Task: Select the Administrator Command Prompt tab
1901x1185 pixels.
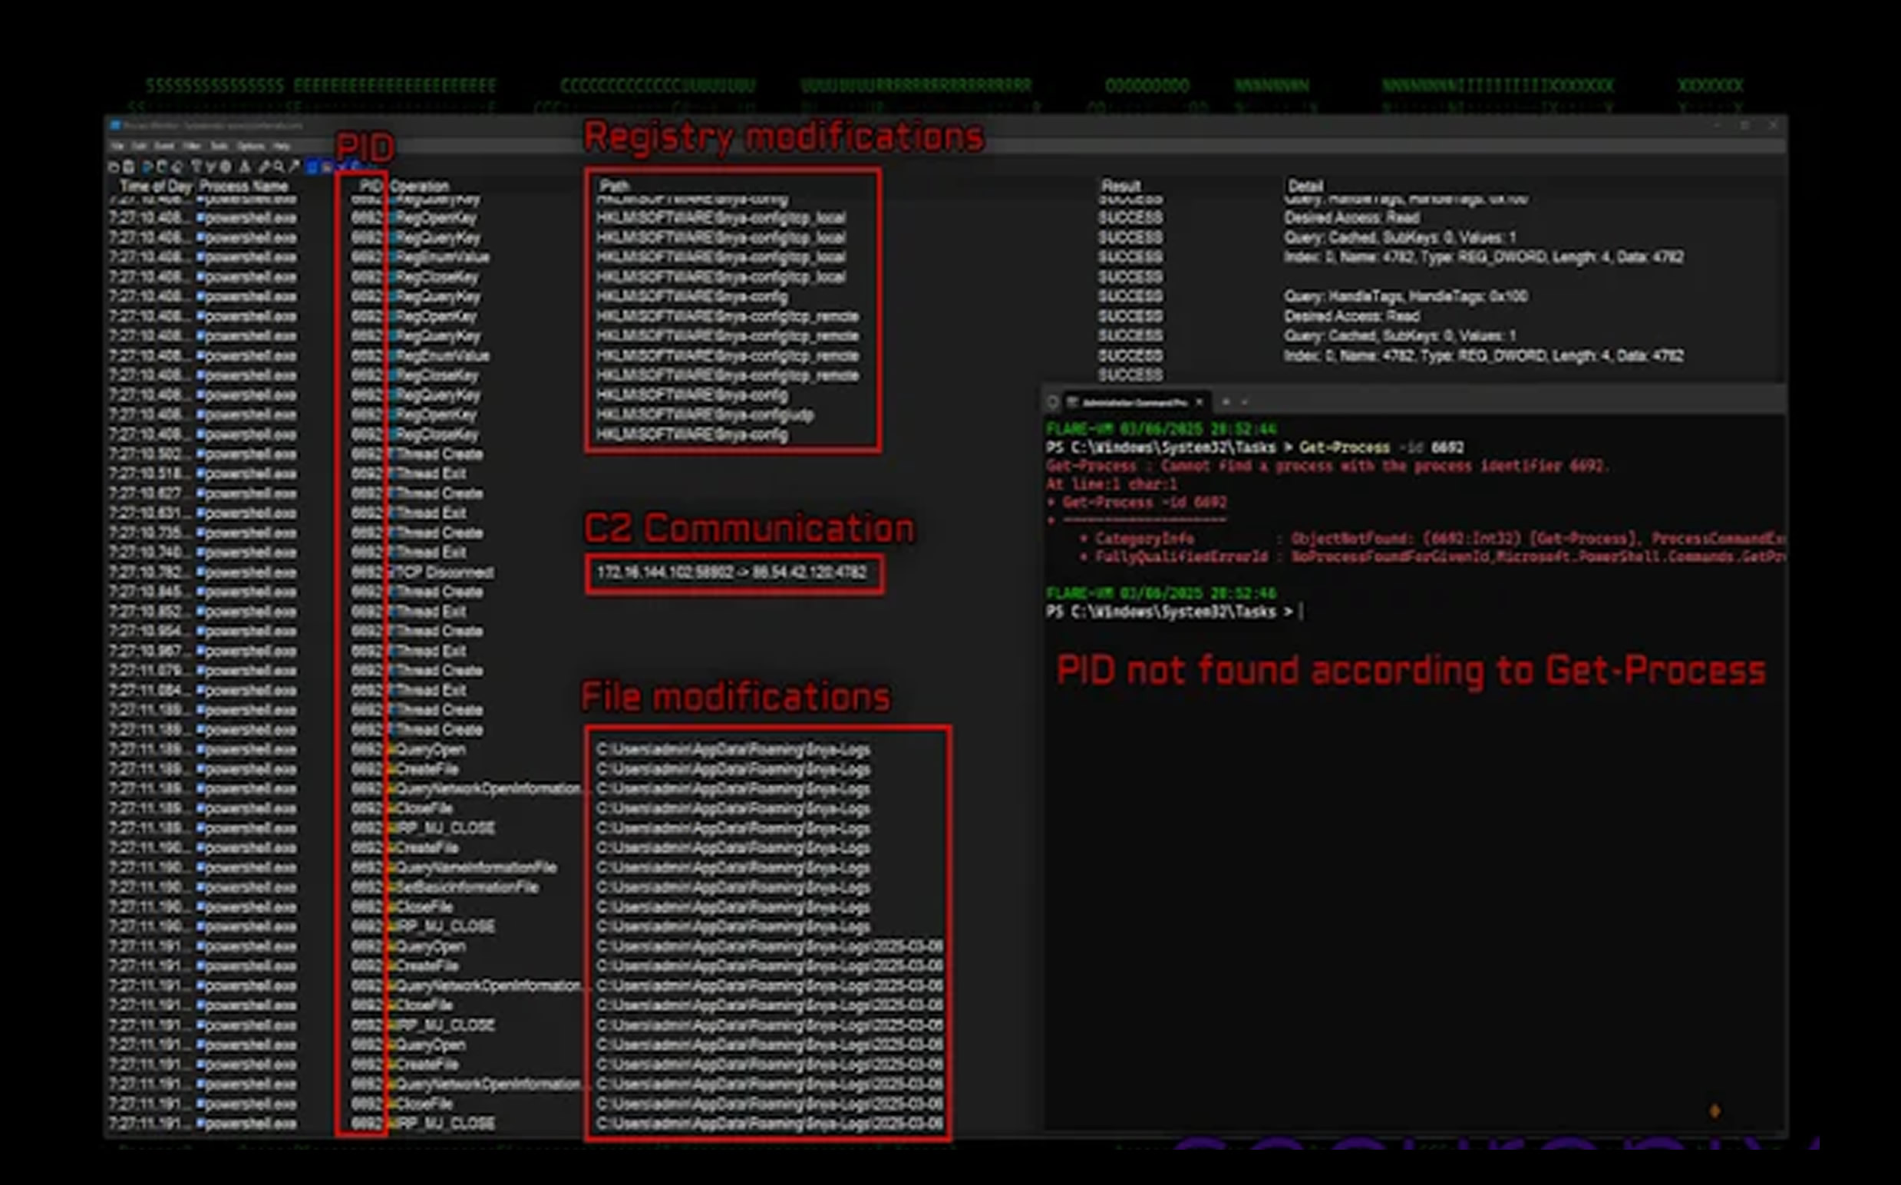Action: [1132, 402]
